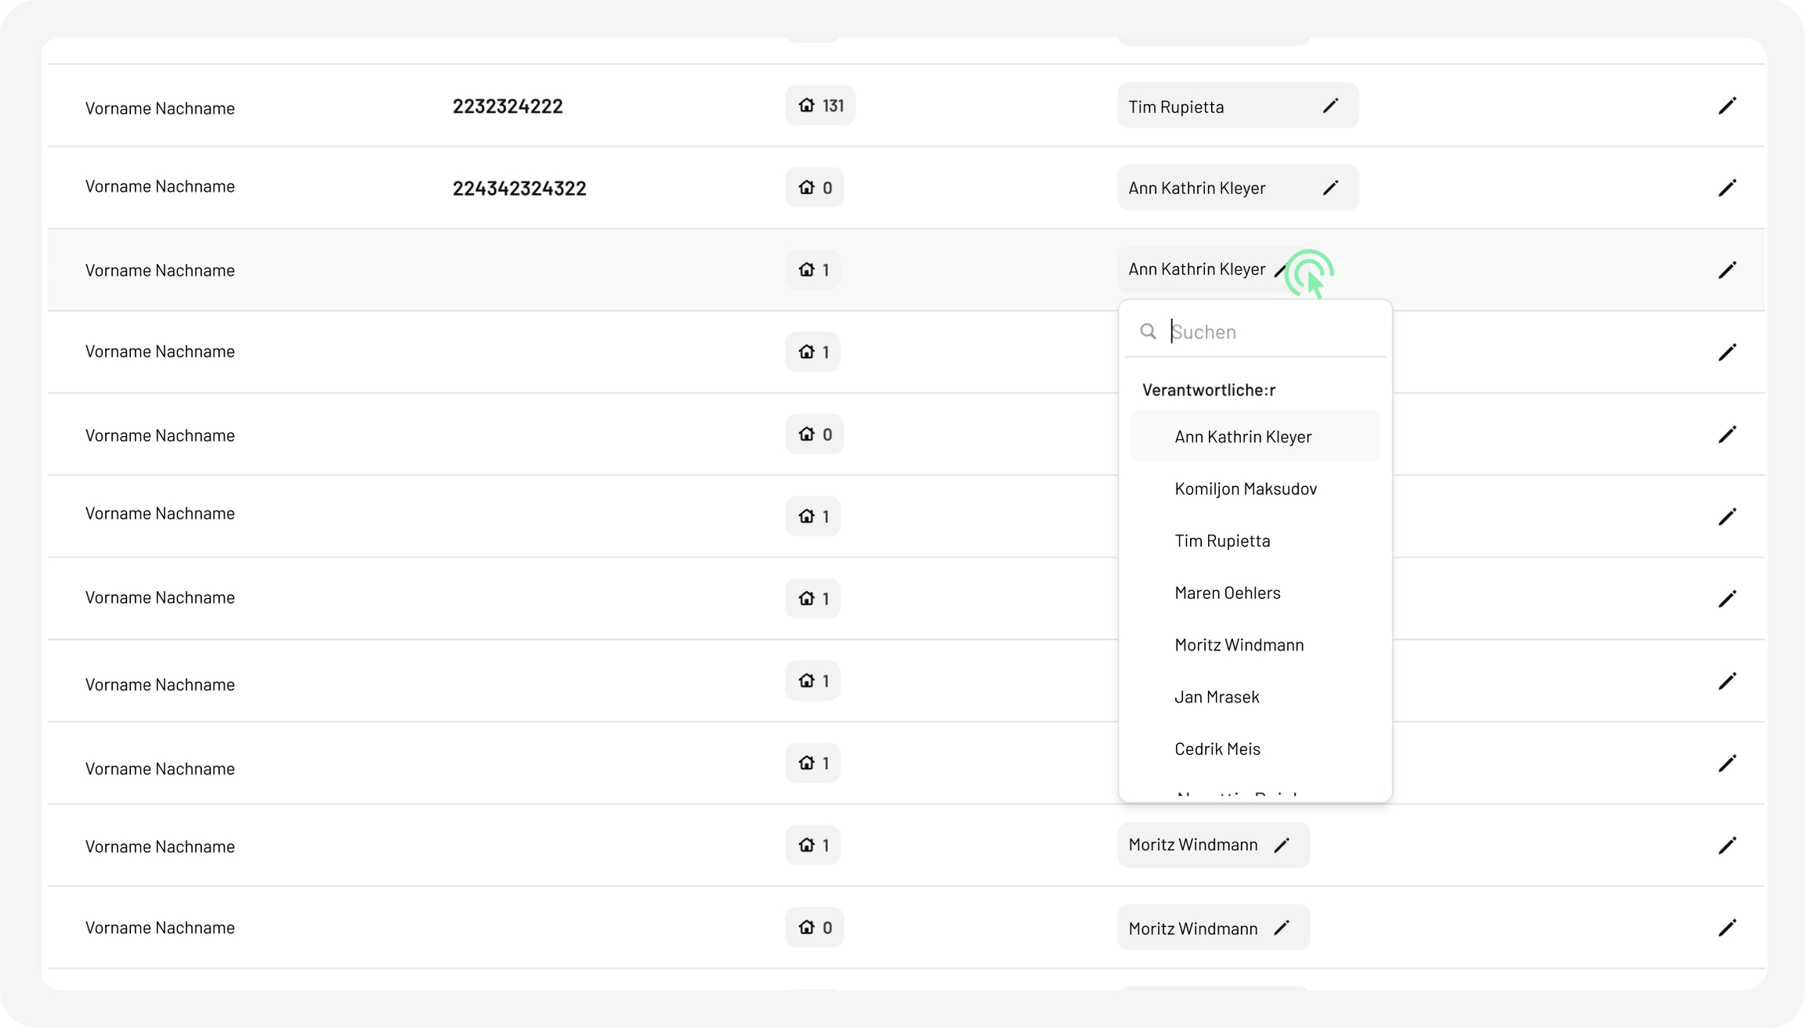Click the pencil inside the Tim Rupietta chip

[x=1330, y=106]
